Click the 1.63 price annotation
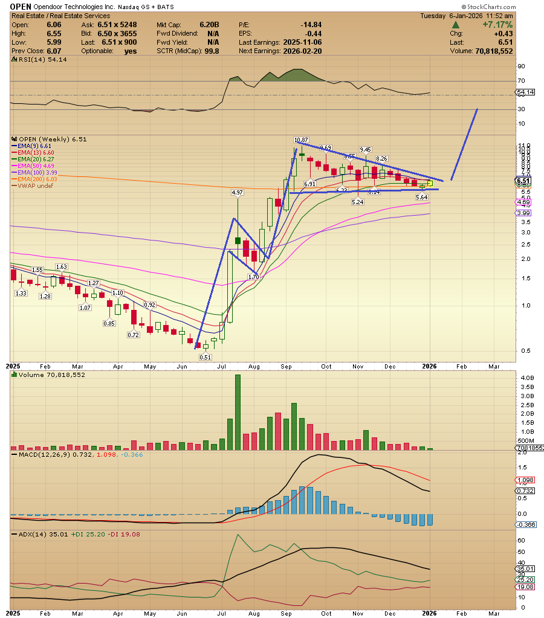The height and width of the screenshot is (618, 544). pos(62,267)
